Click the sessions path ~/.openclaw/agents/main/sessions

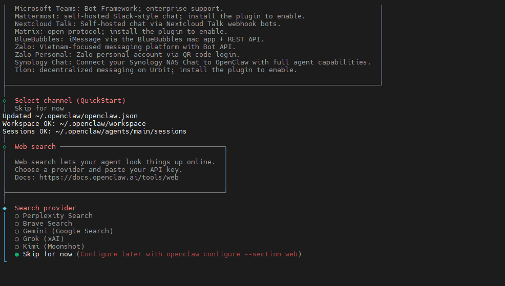(x=121, y=131)
